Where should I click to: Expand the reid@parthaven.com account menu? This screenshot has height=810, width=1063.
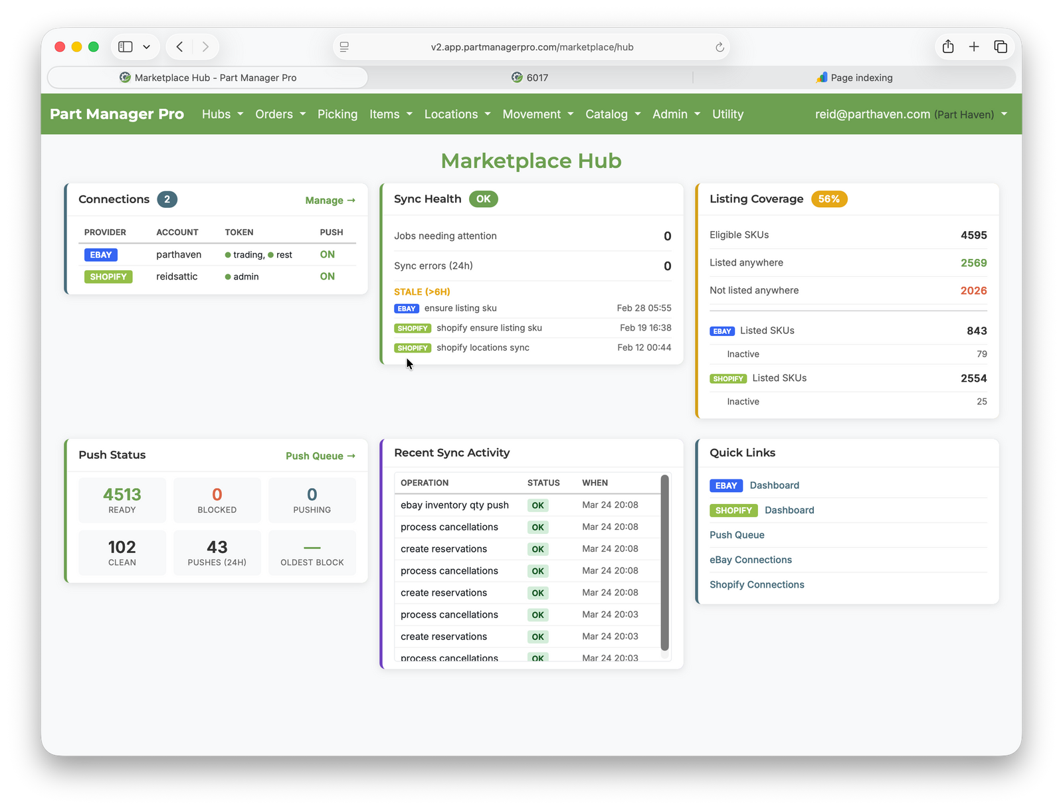(911, 114)
